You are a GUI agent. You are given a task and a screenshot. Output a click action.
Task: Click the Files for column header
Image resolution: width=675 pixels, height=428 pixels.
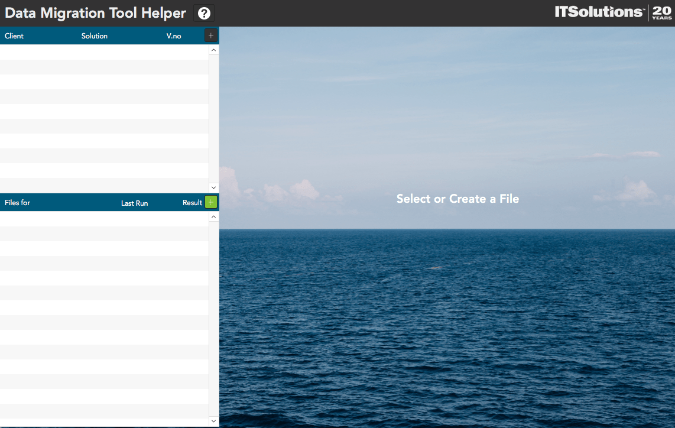click(17, 203)
